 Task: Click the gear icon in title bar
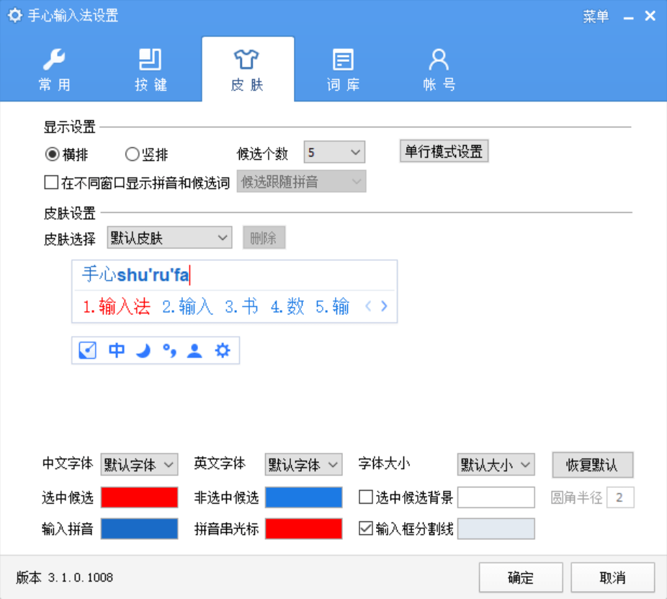click(14, 16)
